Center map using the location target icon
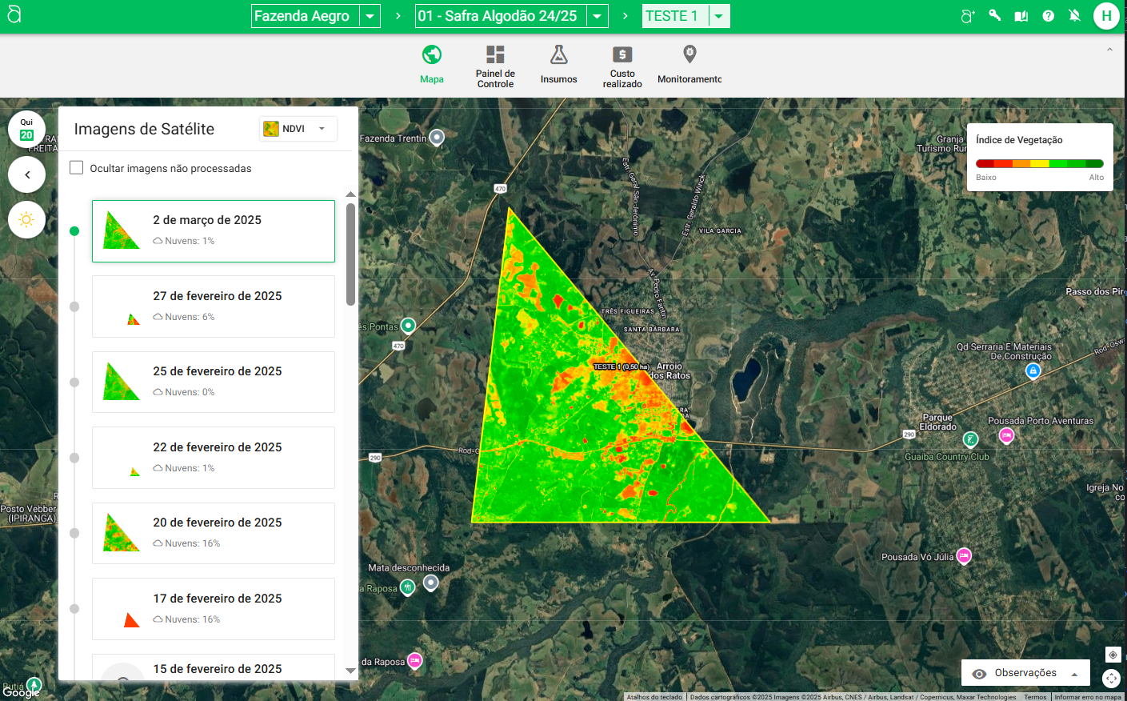Screen dimensions: 1127x701 pos(1112,655)
